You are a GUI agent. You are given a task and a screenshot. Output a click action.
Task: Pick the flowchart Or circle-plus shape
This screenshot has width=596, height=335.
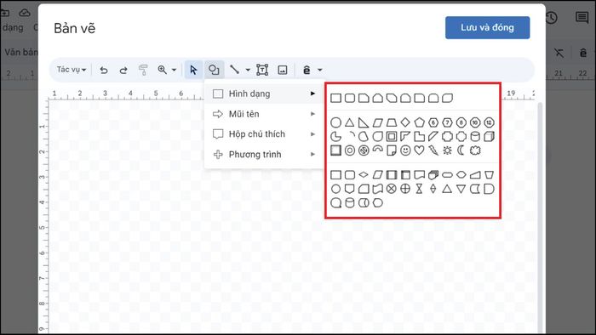(x=405, y=189)
